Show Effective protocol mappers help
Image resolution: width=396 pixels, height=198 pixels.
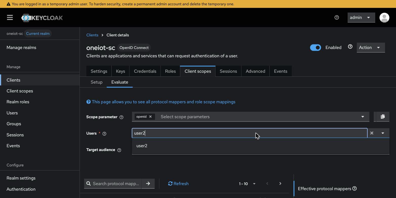coord(354,188)
